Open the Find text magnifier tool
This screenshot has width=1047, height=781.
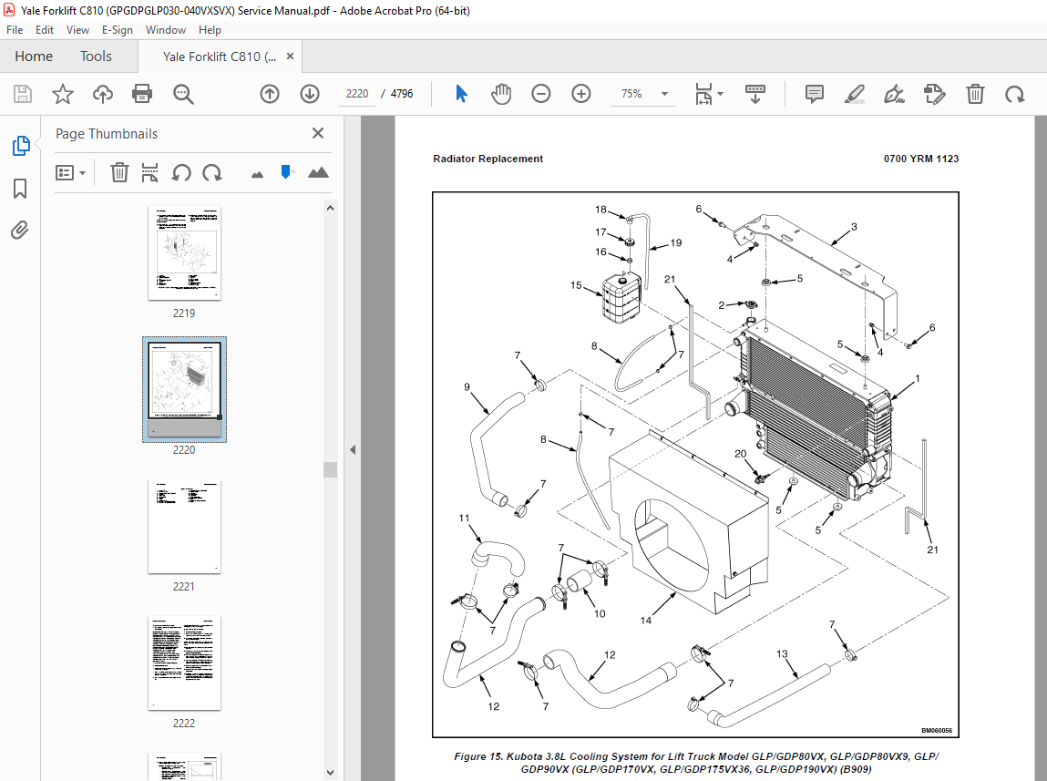click(183, 94)
